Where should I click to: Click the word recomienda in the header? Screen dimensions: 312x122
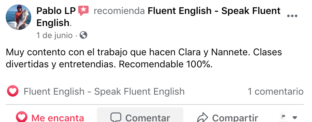(x=119, y=11)
